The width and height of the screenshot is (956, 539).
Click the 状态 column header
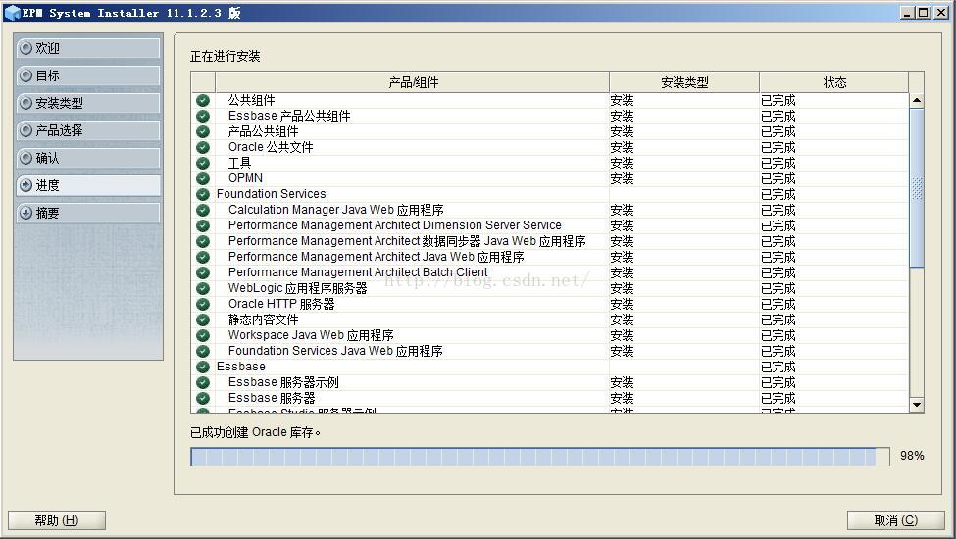[834, 82]
